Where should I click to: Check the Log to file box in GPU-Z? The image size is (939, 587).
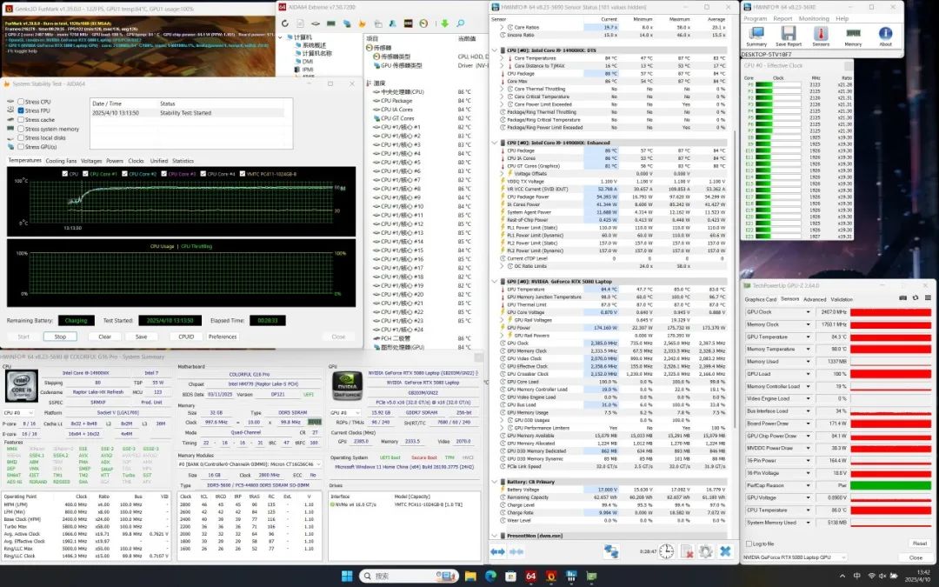(749, 544)
